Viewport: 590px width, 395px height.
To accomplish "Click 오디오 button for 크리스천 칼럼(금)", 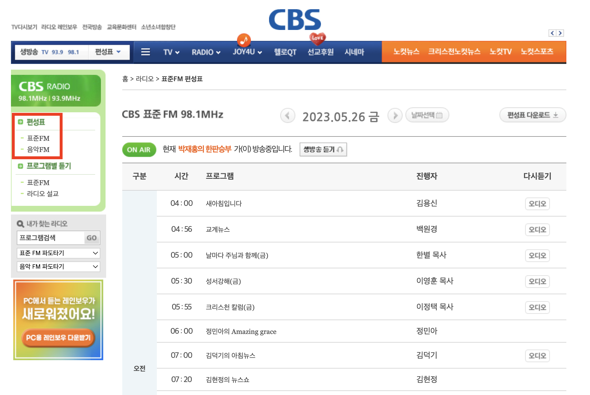I will (537, 307).
